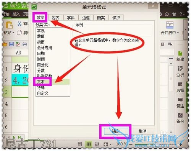Click the zoom out minus button
Viewport: 191px width, 151px height.
(131, 144)
